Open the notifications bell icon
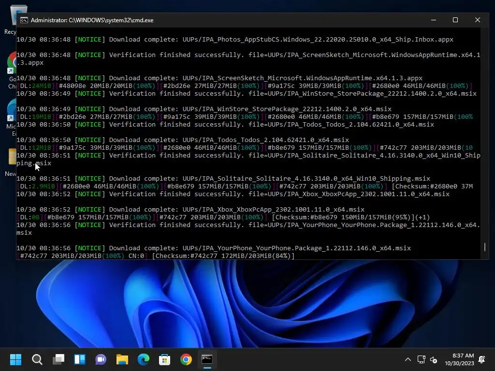The image size is (495, 371). 482,359
